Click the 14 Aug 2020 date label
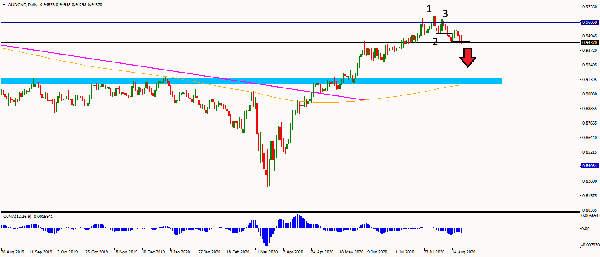 464,253
